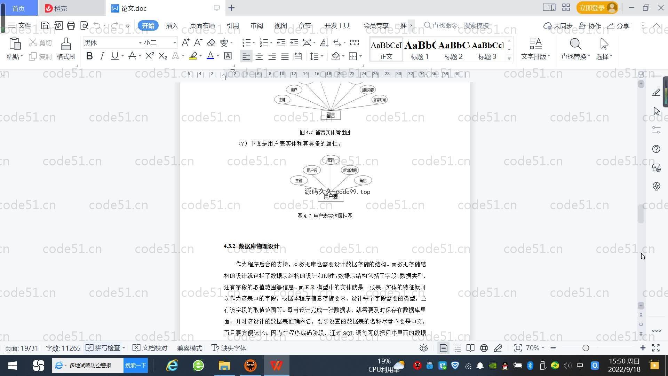The width and height of the screenshot is (668, 376).
Task: Click the Decrease Indent icon
Action: (281, 42)
